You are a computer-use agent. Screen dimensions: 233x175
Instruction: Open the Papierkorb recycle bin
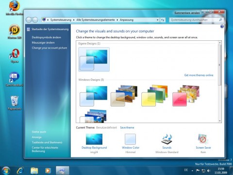click(15, 102)
